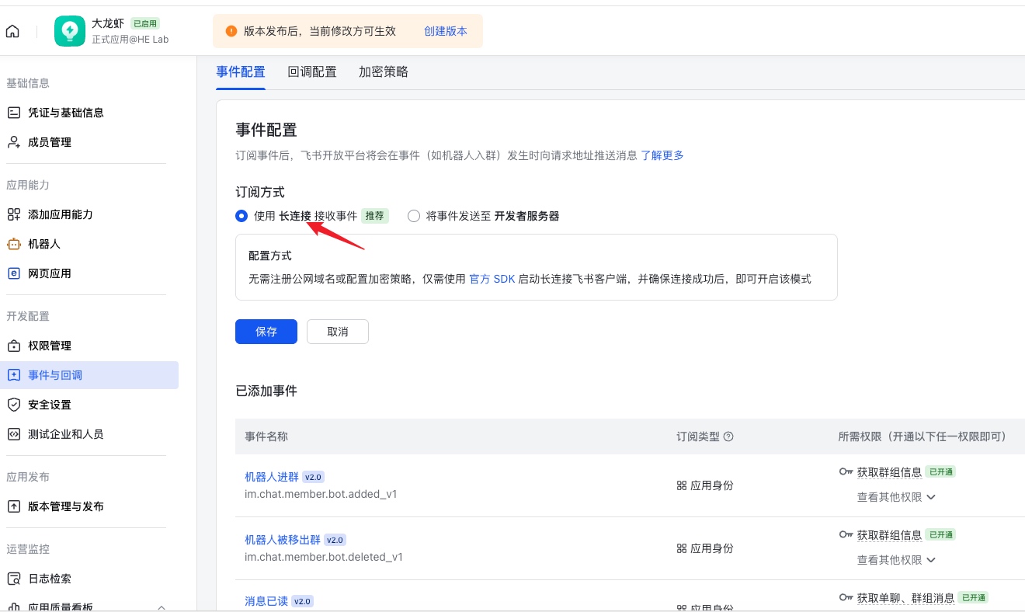This screenshot has width=1025, height=612.
Task: Open the 日志检索 icon
Action: point(13,579)
